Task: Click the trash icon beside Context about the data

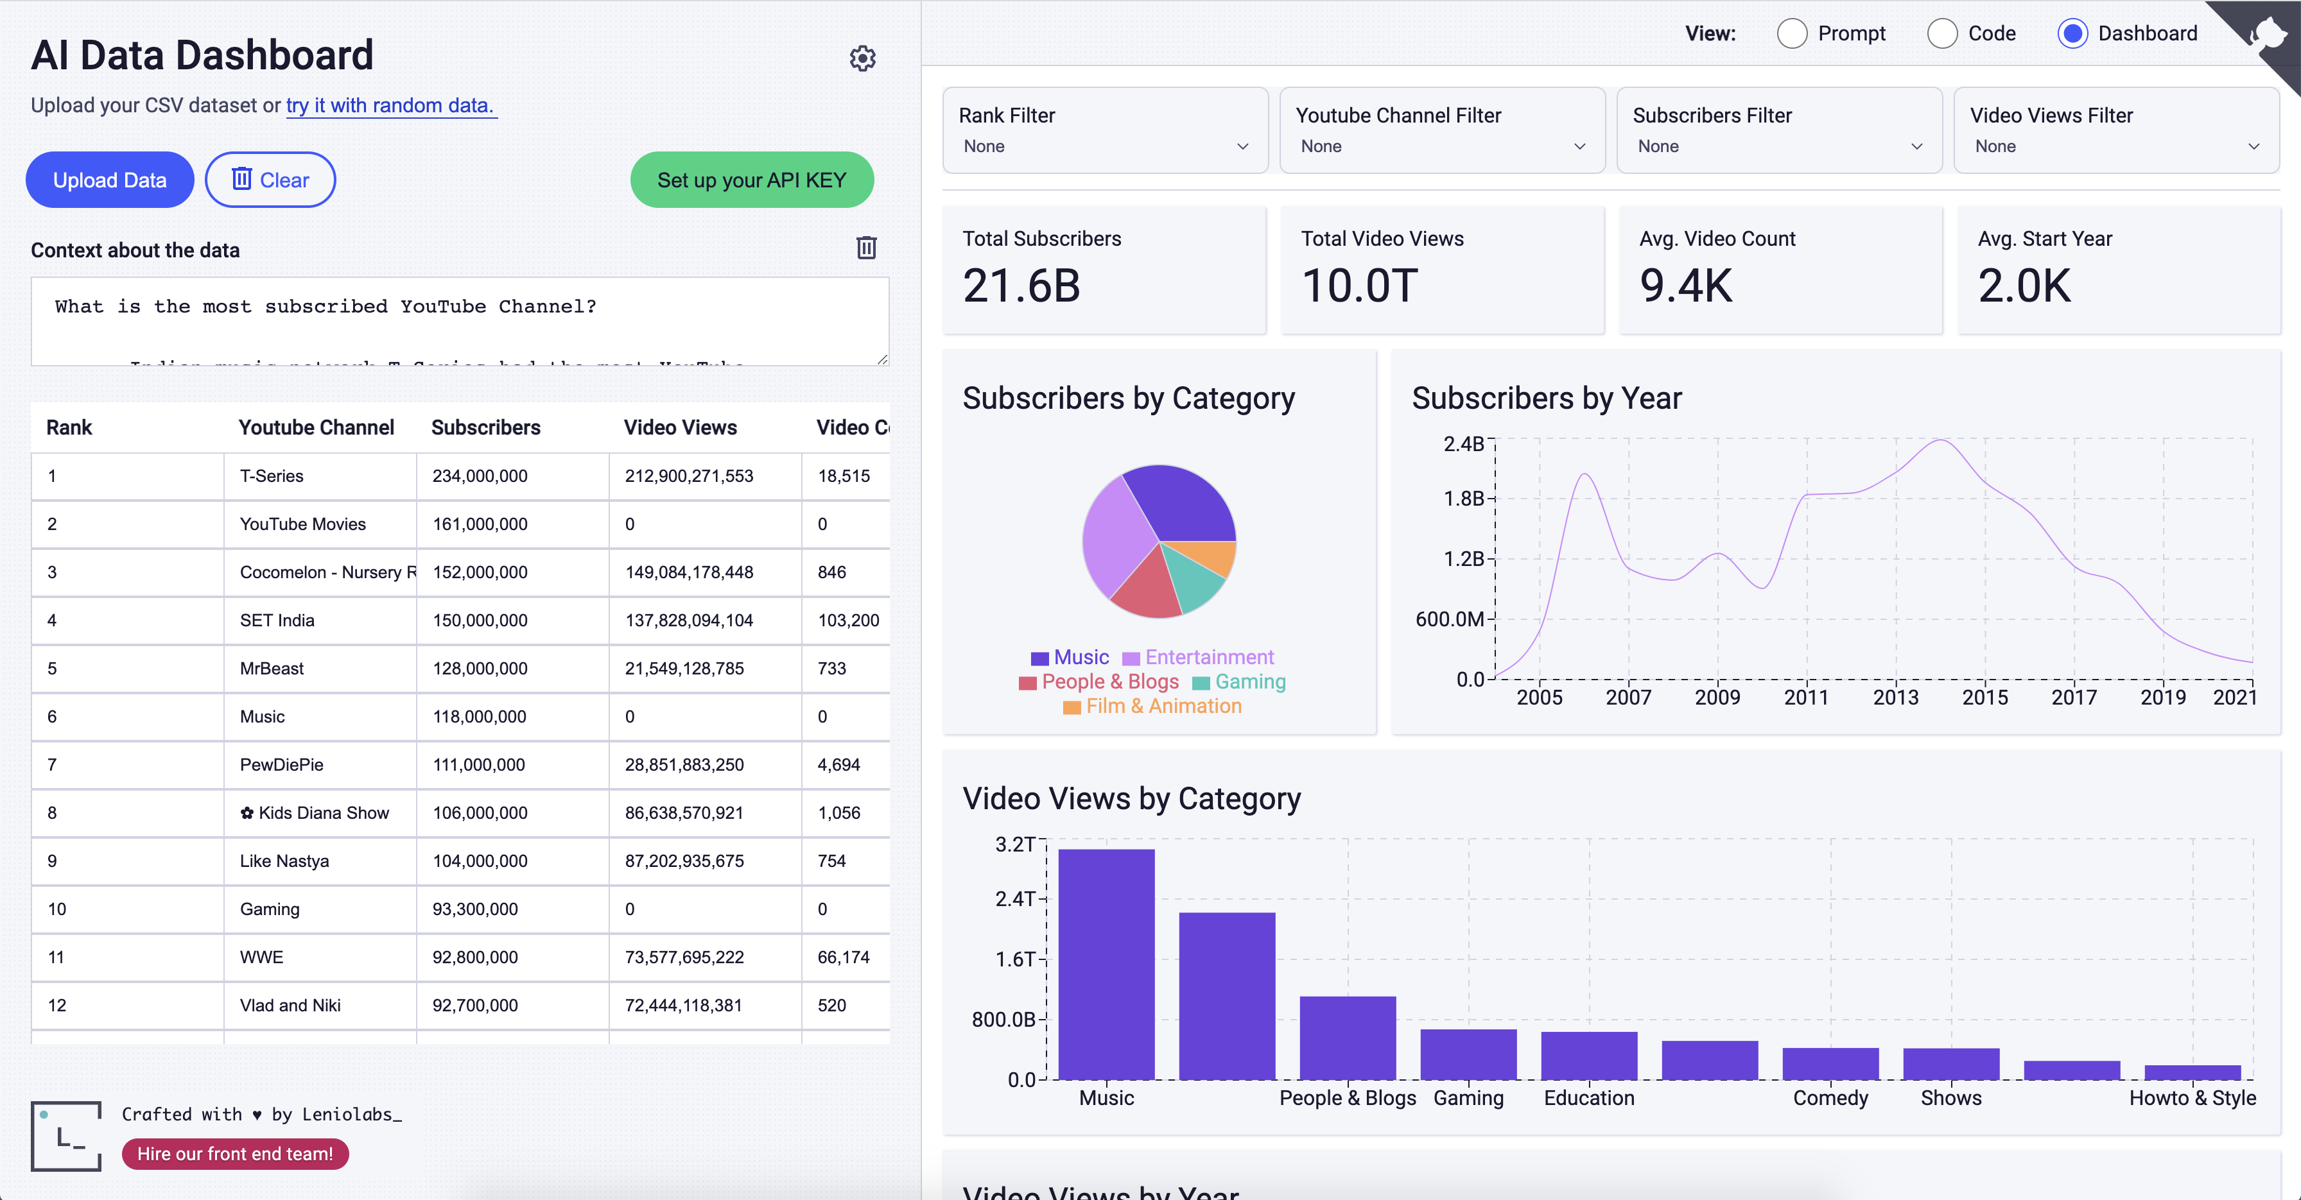Action: [867, 247]
